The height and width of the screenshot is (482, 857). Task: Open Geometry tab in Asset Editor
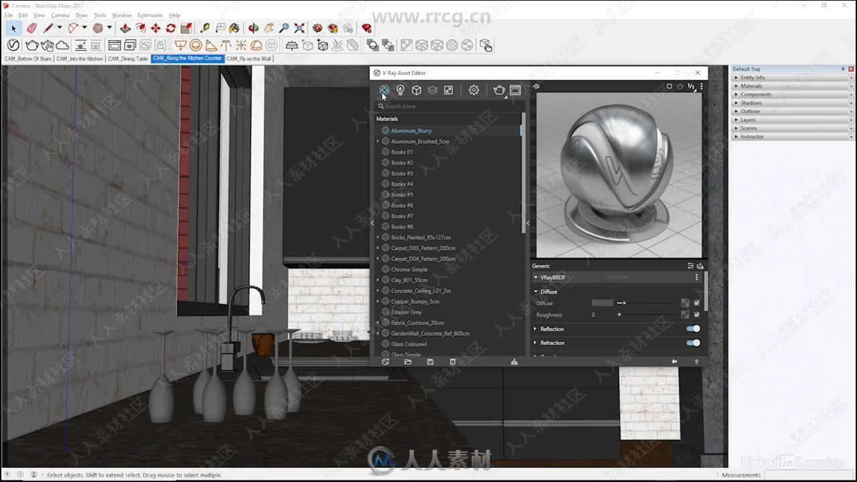coord(416,90)
